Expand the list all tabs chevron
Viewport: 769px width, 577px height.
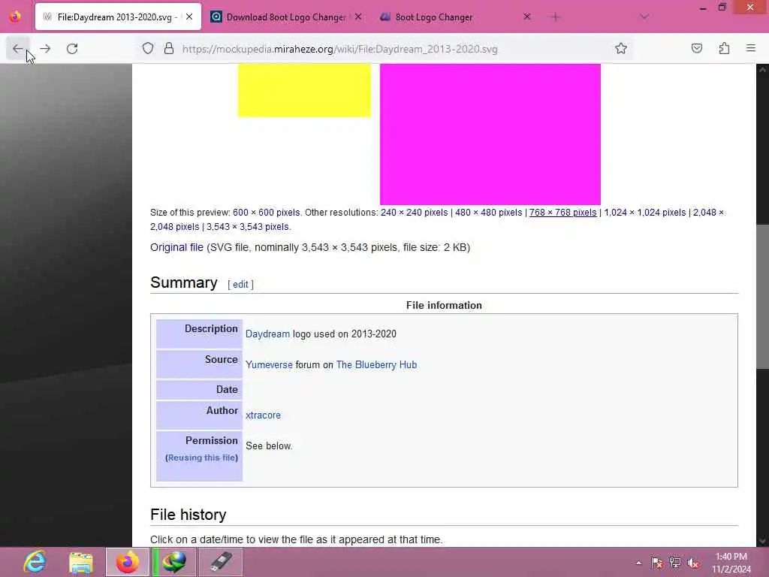(x=644, y=17)
